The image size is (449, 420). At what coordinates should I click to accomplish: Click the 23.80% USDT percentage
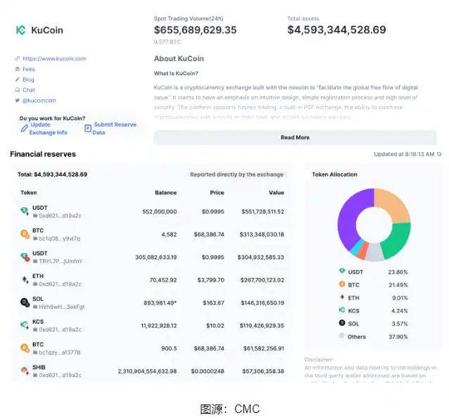coord(398,272)
